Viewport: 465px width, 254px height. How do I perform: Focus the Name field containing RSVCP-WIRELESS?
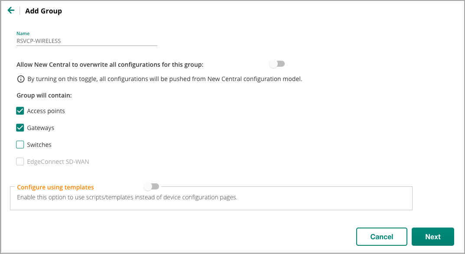87,41
